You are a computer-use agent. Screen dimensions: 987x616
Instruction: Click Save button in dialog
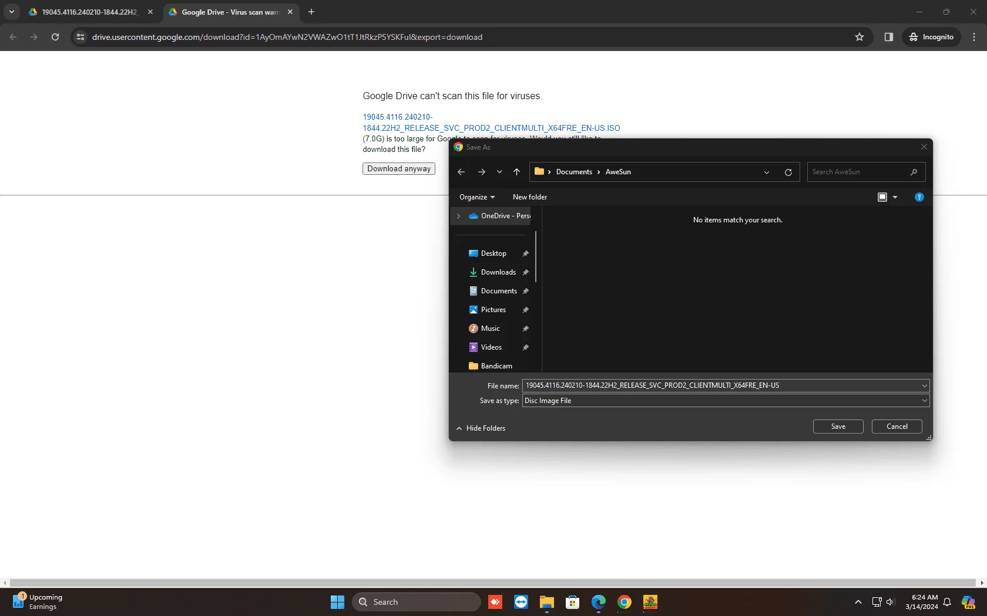pos(838,427)
